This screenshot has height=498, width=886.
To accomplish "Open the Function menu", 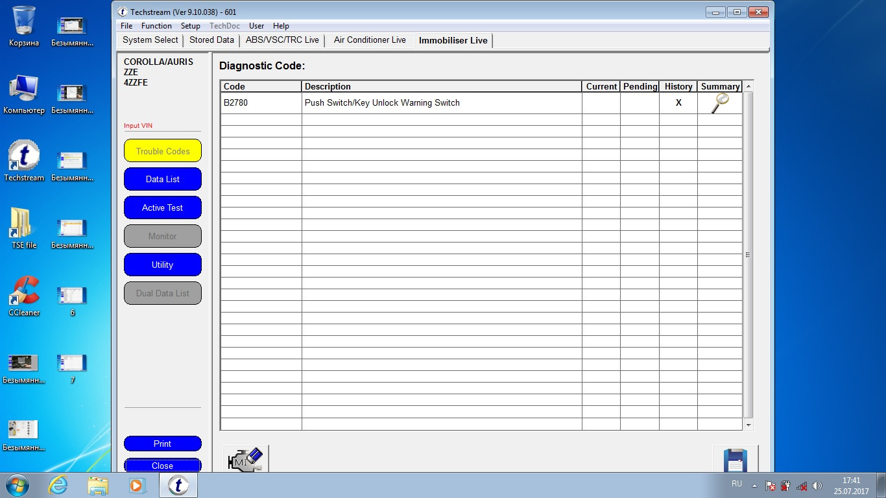I will coord(156,26).
